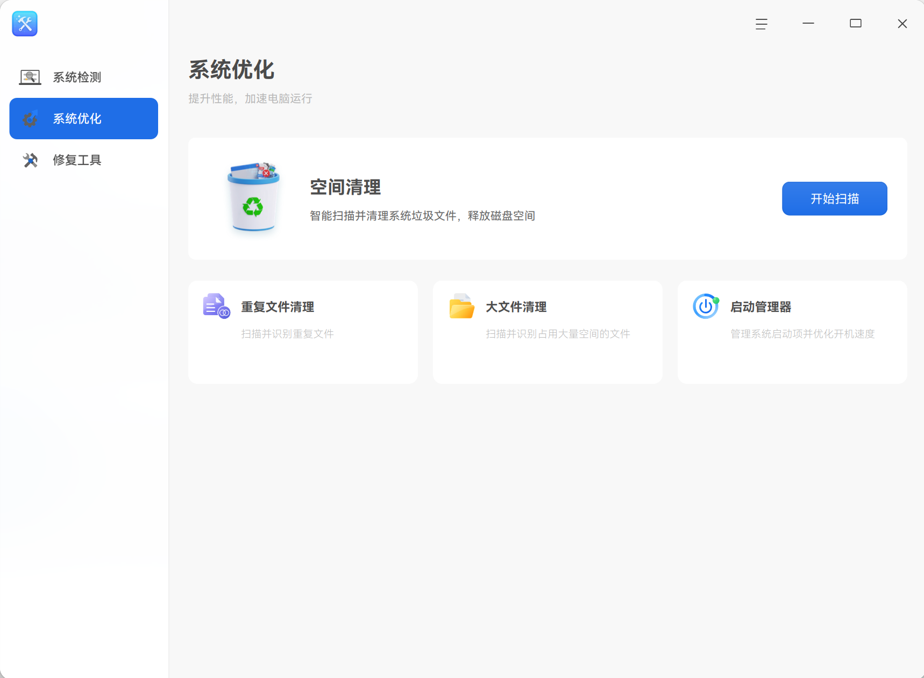Image resolution: width=924 pixels, height=678 pixels.
Task: Click the recycle bin 空间清理 icon
Action: (x=253, y=198)
